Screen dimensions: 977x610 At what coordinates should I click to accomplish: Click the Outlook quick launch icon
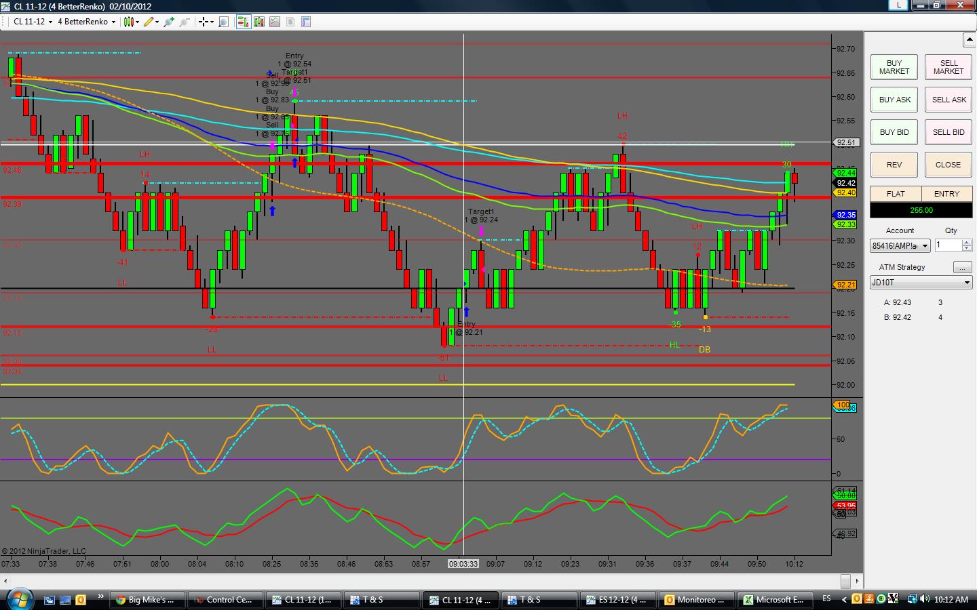click(81, 600)
